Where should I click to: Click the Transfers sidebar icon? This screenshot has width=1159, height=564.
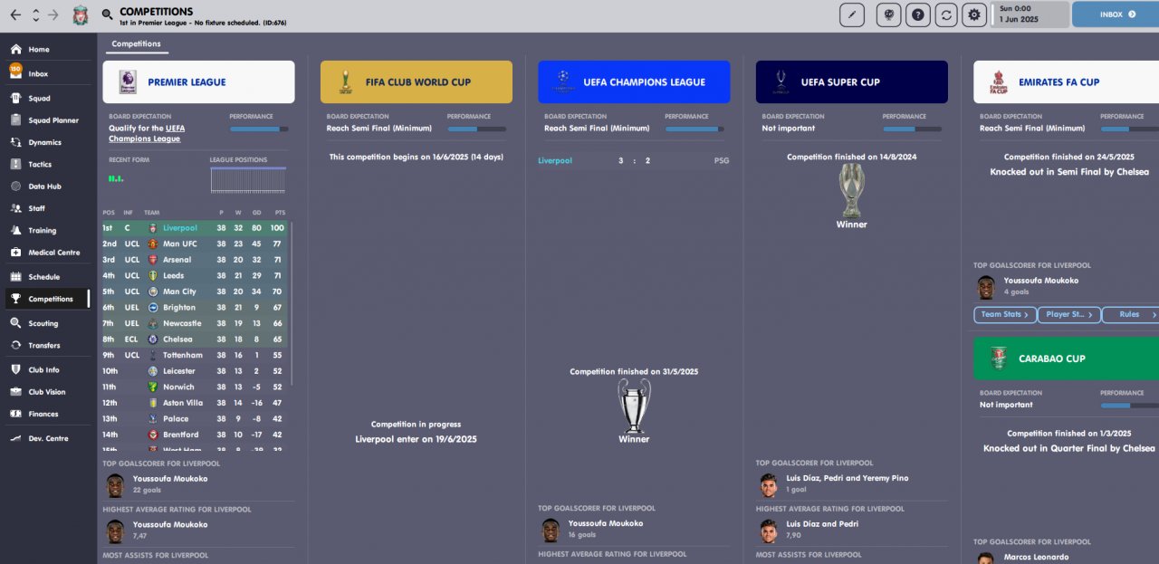pyautogui.click(x=16, y=345)
